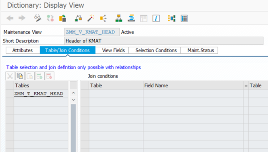Click the Contents table icon at toolbar end

click(184, 18)
